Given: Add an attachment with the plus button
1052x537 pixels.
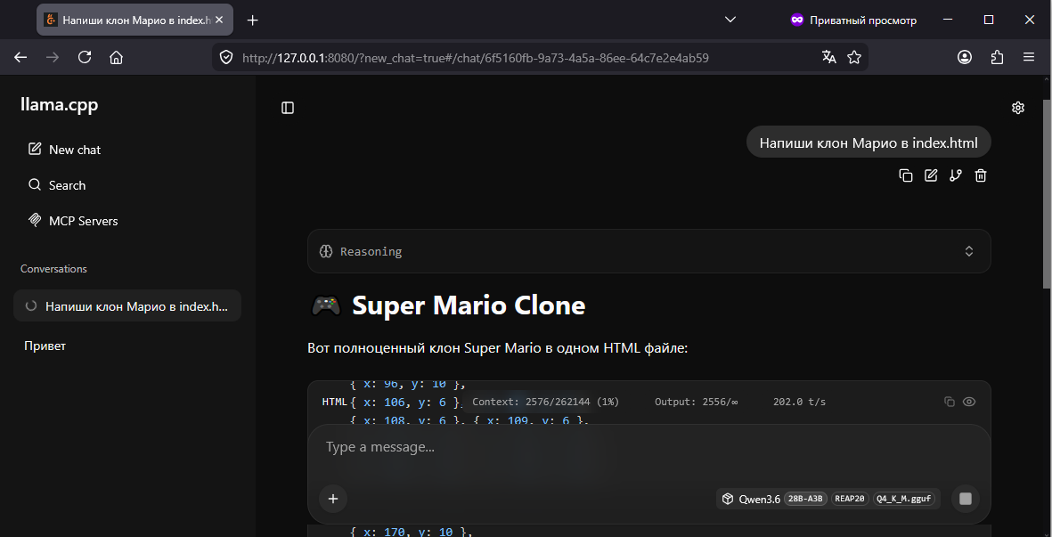Looking at the screenshot, I should click(x=333, y=498).
